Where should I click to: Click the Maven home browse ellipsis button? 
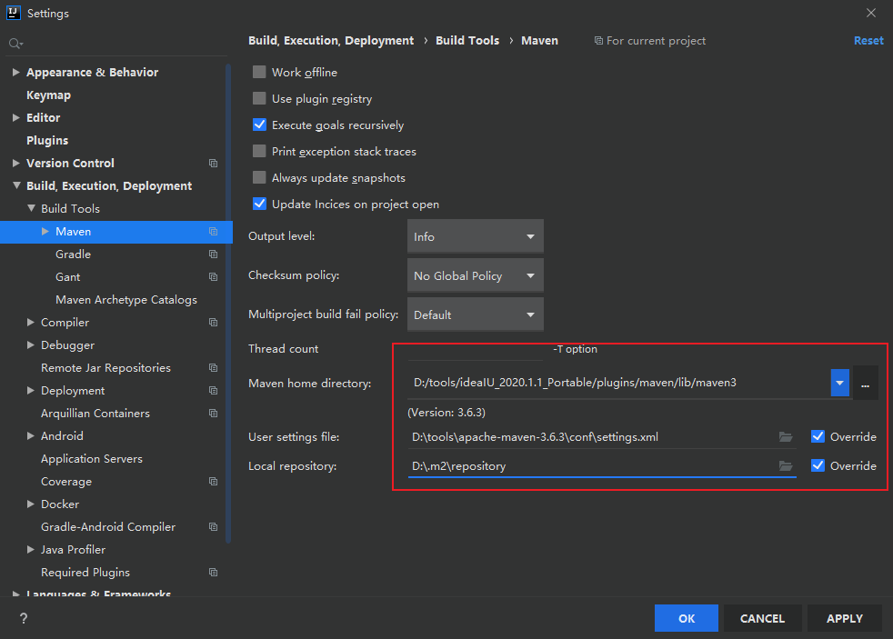coord(865,383)
